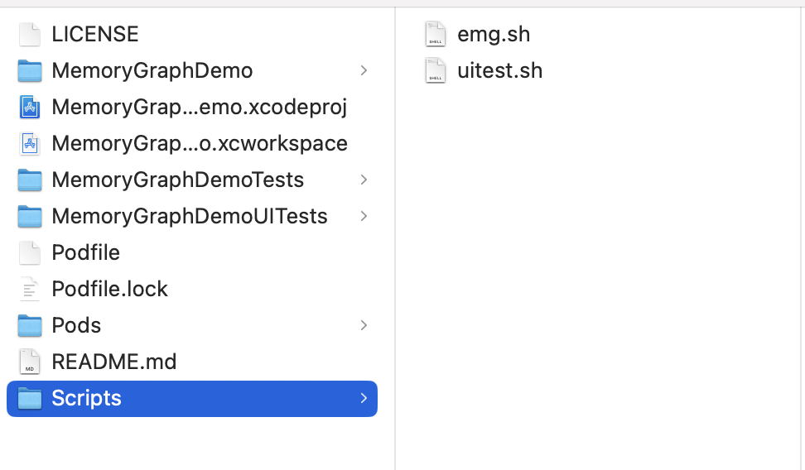The width and height of the screenshot is (805, 470).
Task: Select the uitest.sh file name
Action: pos(499,70)
